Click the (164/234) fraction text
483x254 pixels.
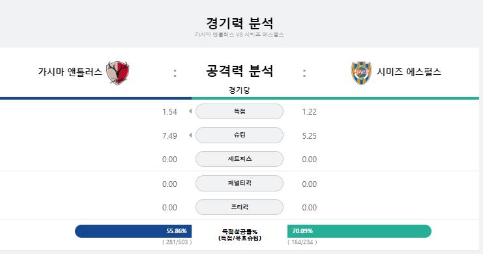[302, 242]
